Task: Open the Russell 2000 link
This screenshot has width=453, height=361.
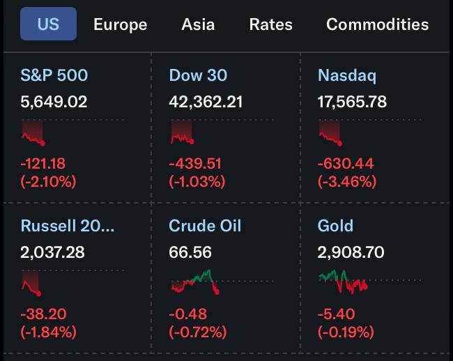Action: (x=68, y=226)
